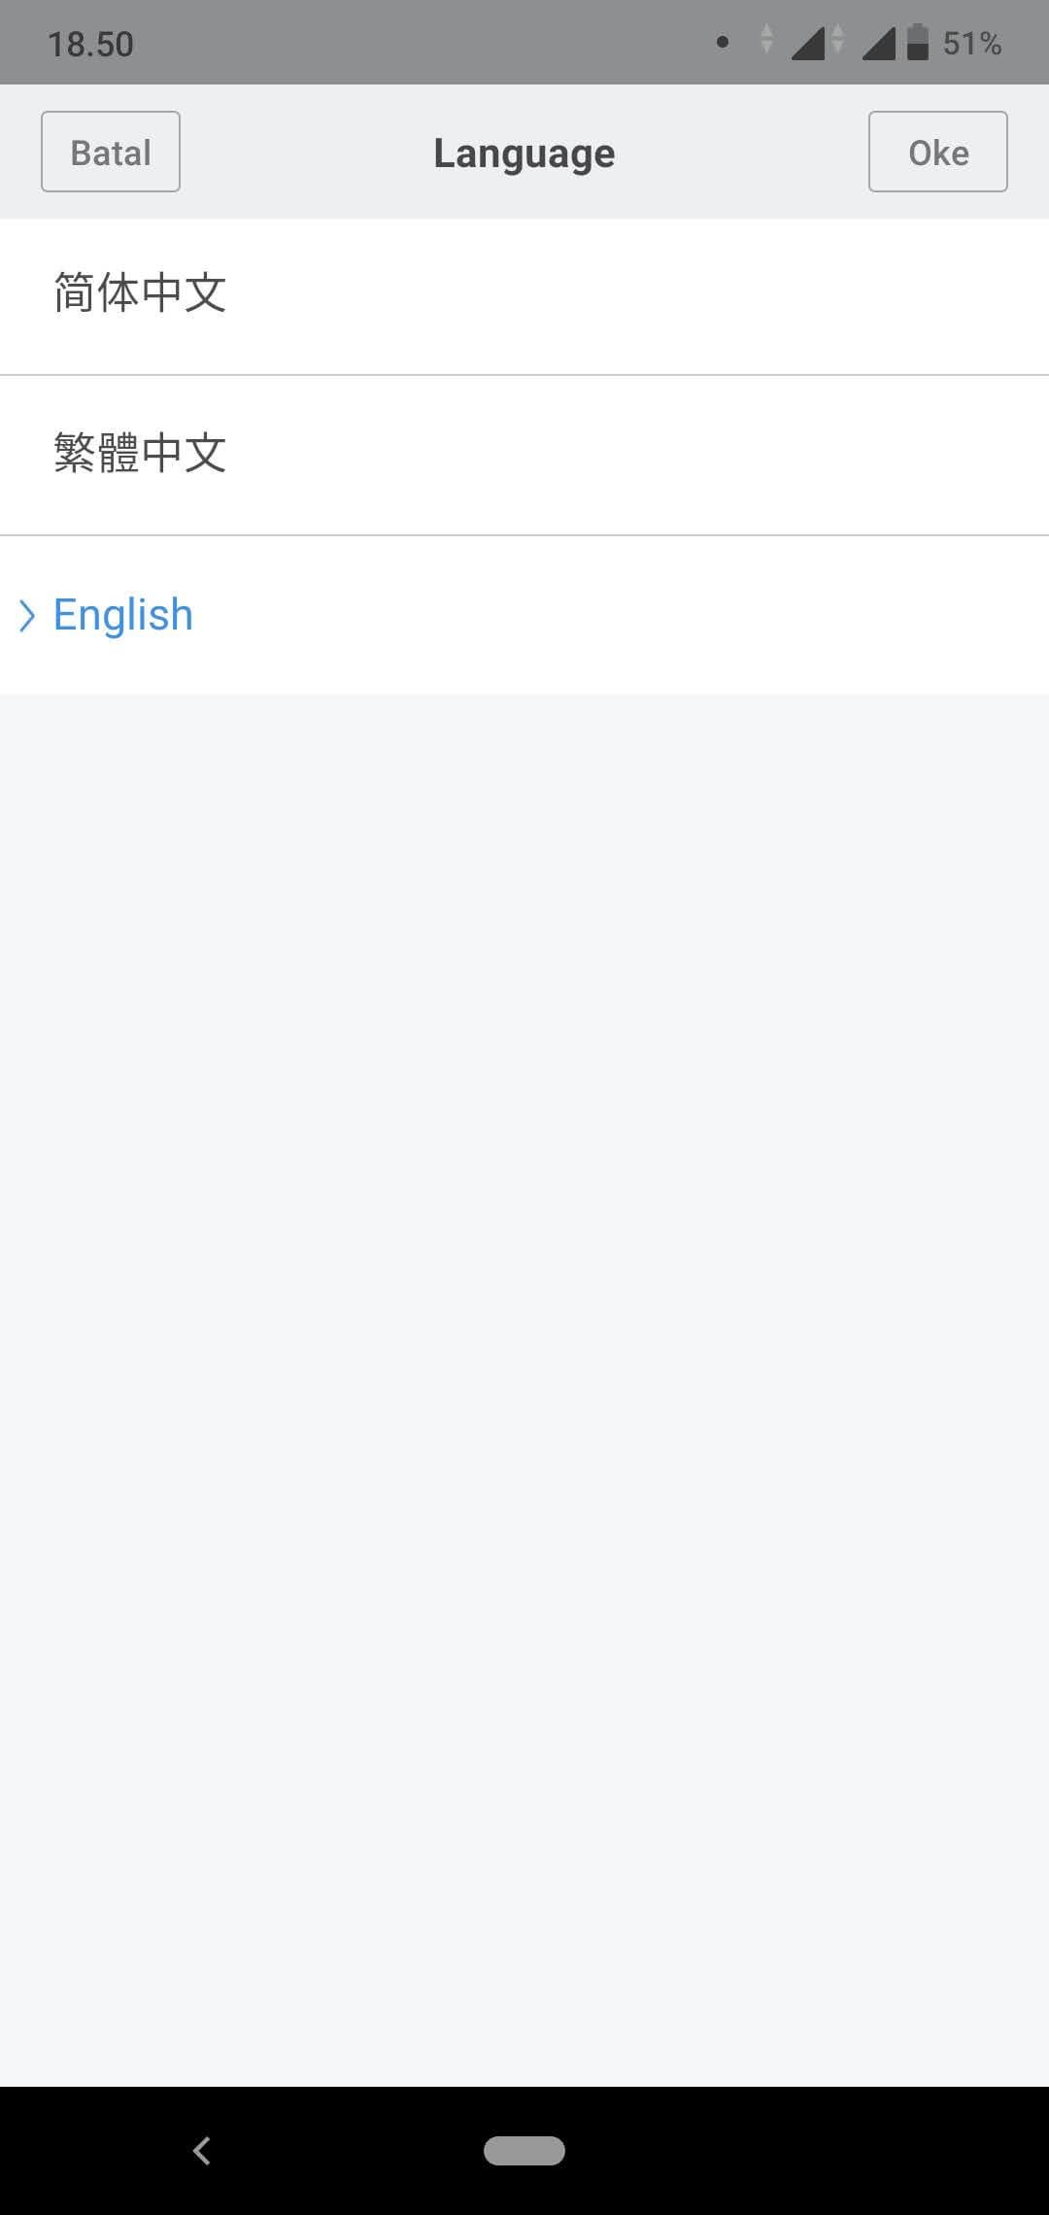Image resolution: width=1049 pixels, height=2215 pixels.
Task: Tap the battery icon in status bar
Action: [918, 42]
